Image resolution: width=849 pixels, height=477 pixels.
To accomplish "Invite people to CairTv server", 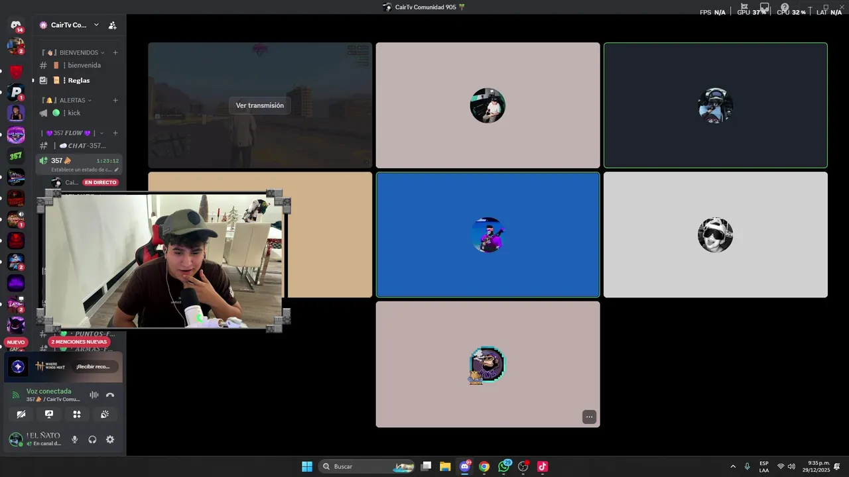I will [112, 25].
